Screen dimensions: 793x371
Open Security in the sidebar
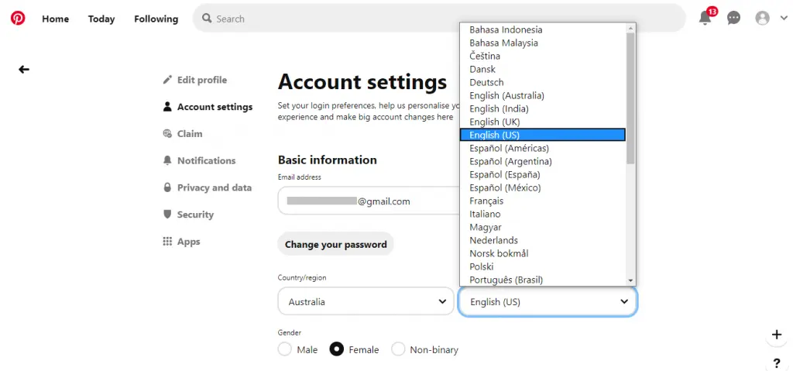point(195,215)
